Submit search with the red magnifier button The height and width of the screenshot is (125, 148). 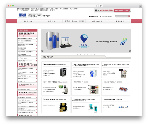[x=129, y=16]
